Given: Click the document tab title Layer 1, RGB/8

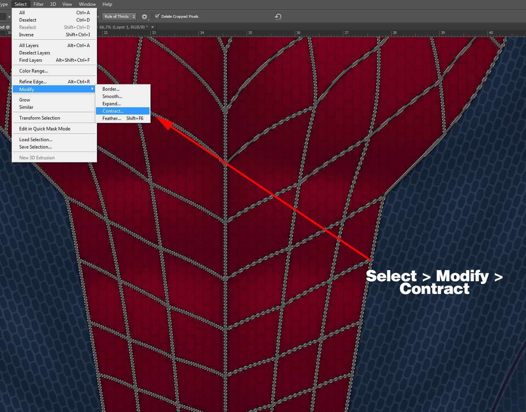Looking at the screenshot, I should pyautogui.click(x=124, y=27).
